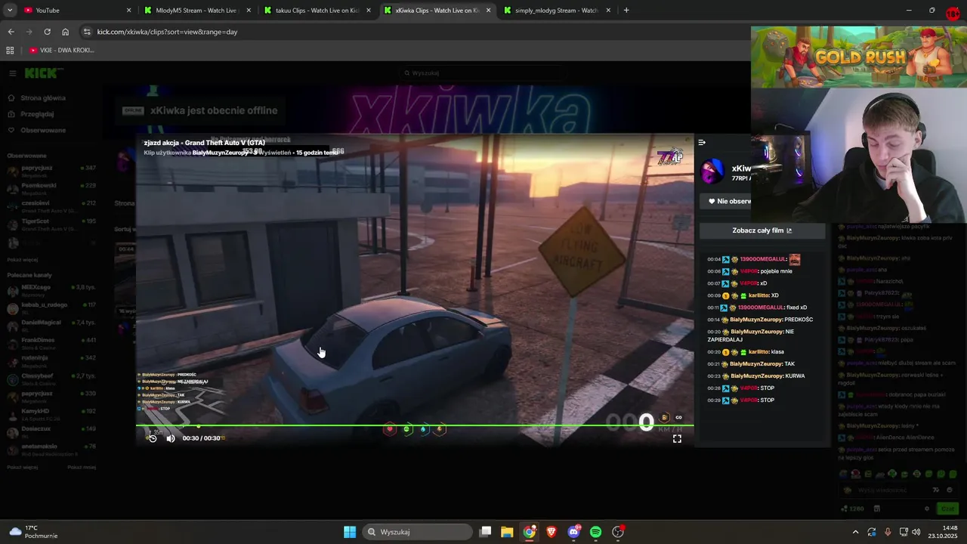Open the microphone tray icon
This screenshot has height=544, width=967.
[x=888, y=532]
